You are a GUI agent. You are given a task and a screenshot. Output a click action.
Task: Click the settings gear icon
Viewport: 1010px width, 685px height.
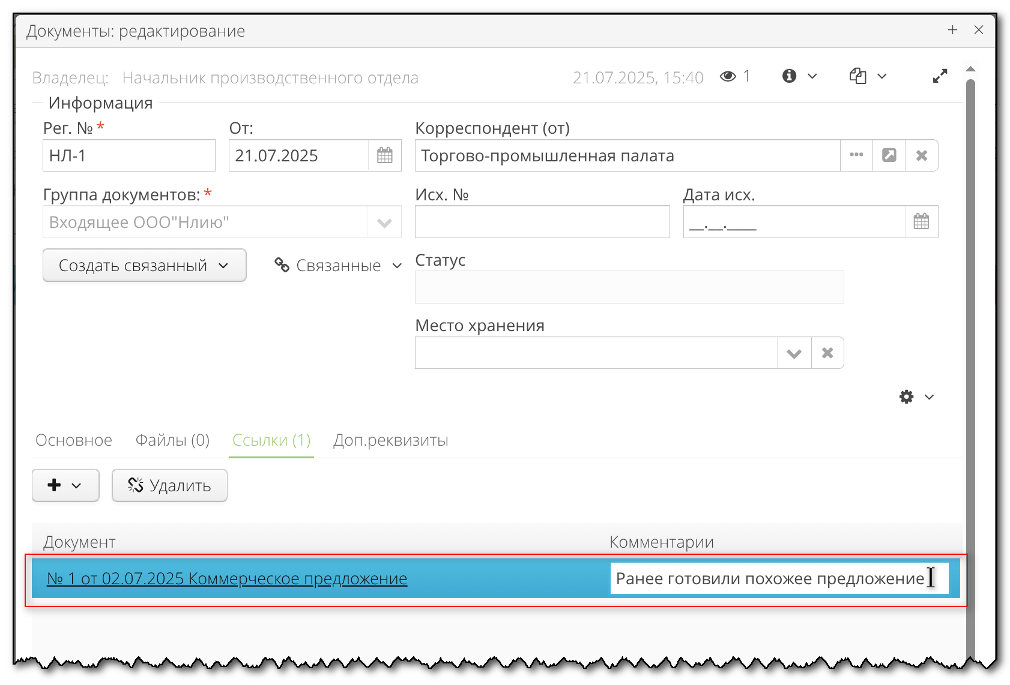point(907,396)
